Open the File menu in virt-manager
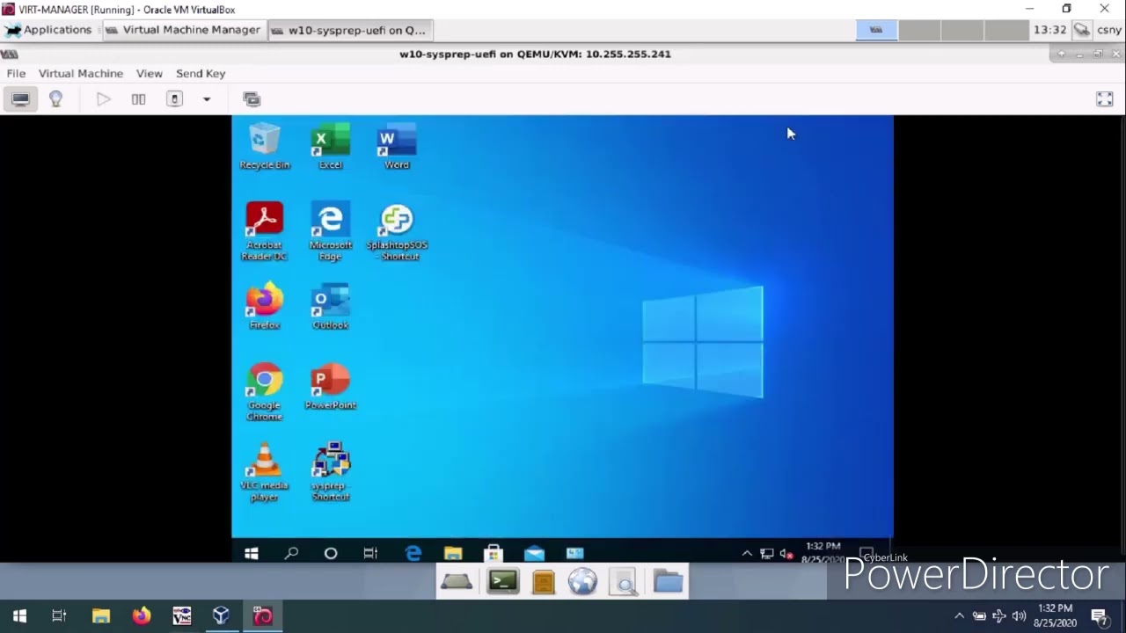Image resolution: width=1126 pixels, height=633 pixels. click(x=16, y=73)
